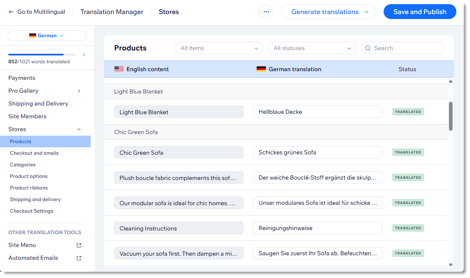Click the Stores breadcrumb title
The width and height of the screenshot is (470, 278).
[x=169, y=12]
